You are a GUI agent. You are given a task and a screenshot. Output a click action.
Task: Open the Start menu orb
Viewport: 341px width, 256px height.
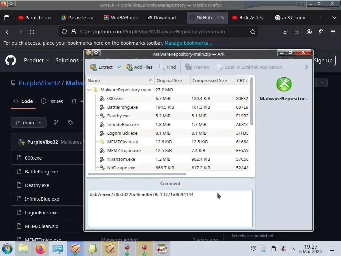pos(7,249)
